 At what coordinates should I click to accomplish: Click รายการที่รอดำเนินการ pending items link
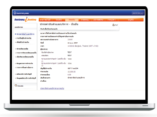25,67
